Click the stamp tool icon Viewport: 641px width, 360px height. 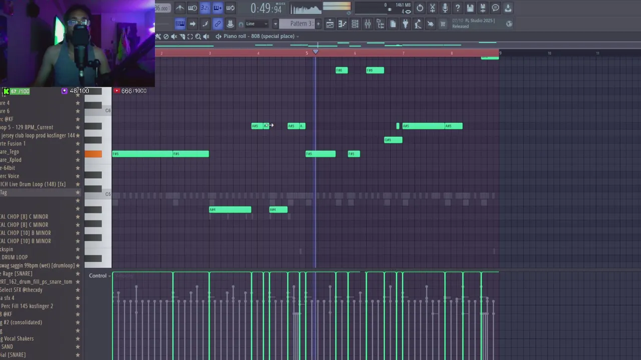point(230,23)
